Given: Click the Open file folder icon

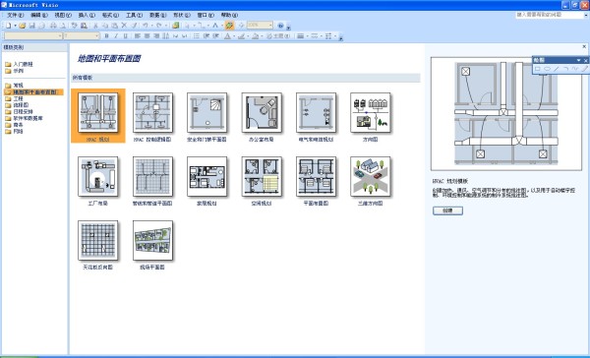Looking at the screenshot, I should pyautogui.click(x=23, y=26).
